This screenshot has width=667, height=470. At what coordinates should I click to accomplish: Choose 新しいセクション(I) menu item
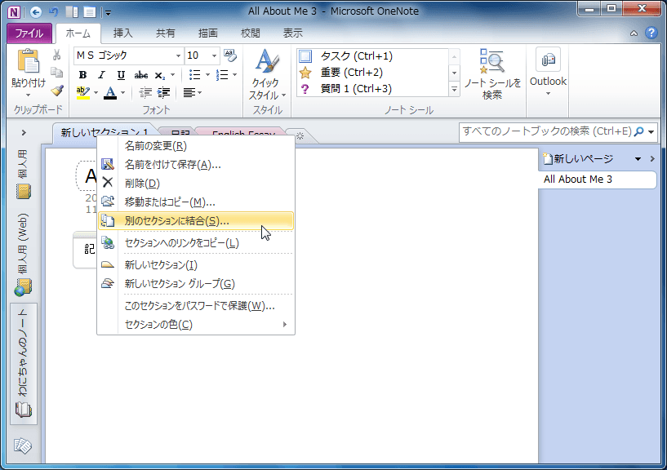[x=196, y=265]
